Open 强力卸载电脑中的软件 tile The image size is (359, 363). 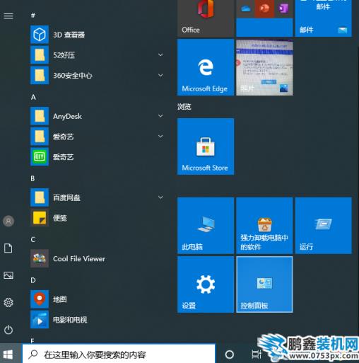pyautogui.click(x=264, y=226)
